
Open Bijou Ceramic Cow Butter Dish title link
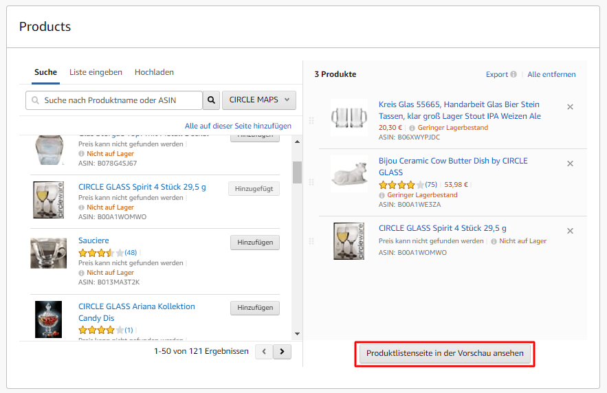click(x=453, y=167)
